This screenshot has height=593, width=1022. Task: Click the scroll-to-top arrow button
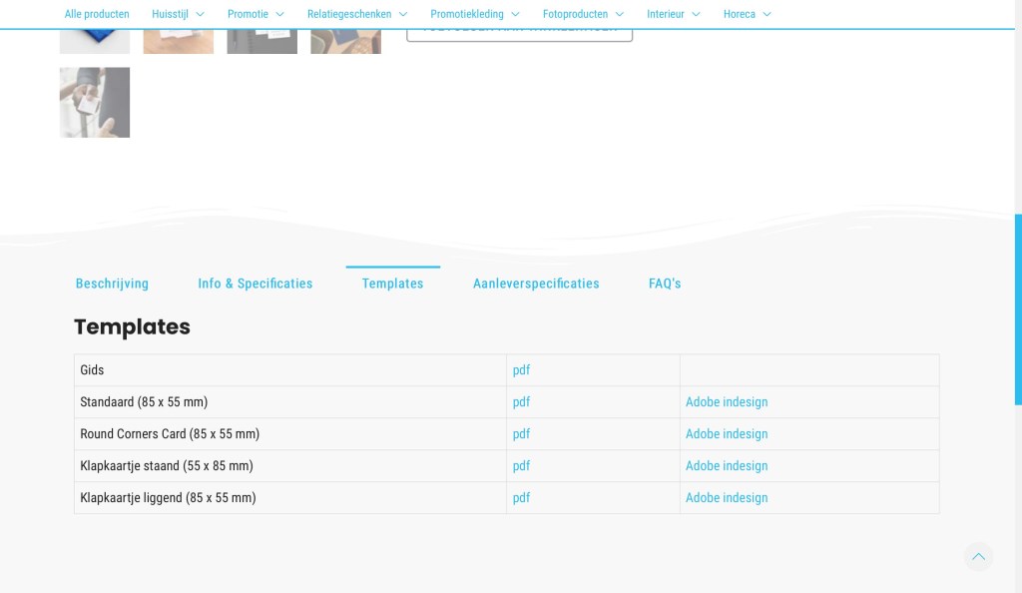point(978,557)
